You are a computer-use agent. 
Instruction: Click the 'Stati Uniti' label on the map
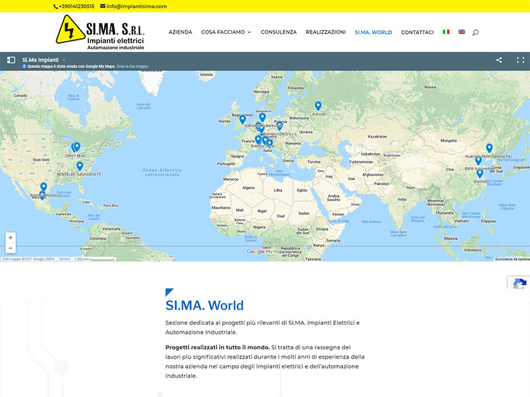pyautogui.click(x=41, y=159)
